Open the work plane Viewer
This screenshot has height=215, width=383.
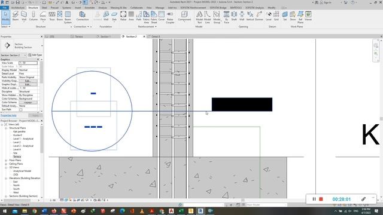coord(308,16)
